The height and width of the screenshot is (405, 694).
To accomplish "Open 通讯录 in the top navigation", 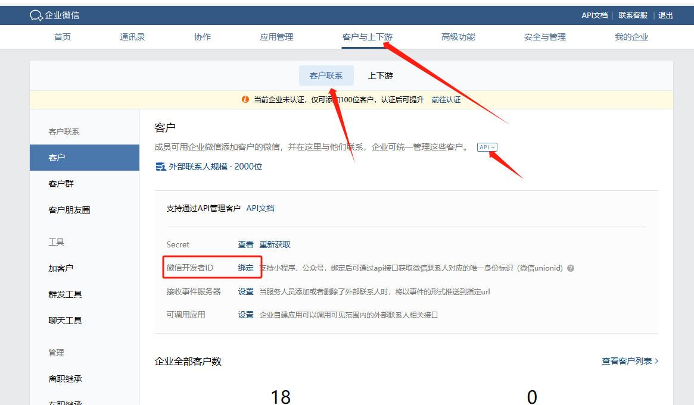I will (x=132, y=37).
